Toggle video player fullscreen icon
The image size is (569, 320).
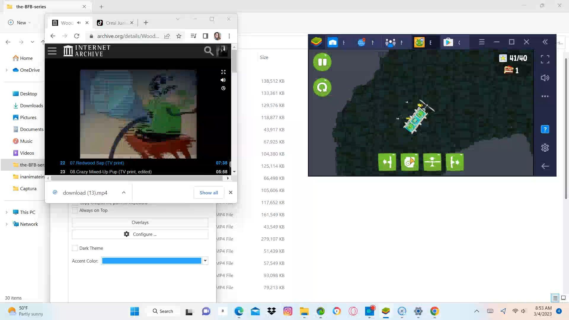223,72
